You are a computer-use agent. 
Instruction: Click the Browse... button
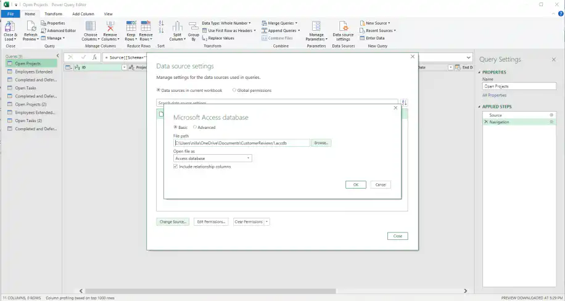tap(321, 143)
